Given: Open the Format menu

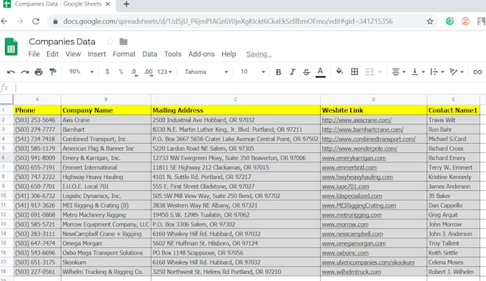Looking at the screenshot, I should tap(124, 54).
